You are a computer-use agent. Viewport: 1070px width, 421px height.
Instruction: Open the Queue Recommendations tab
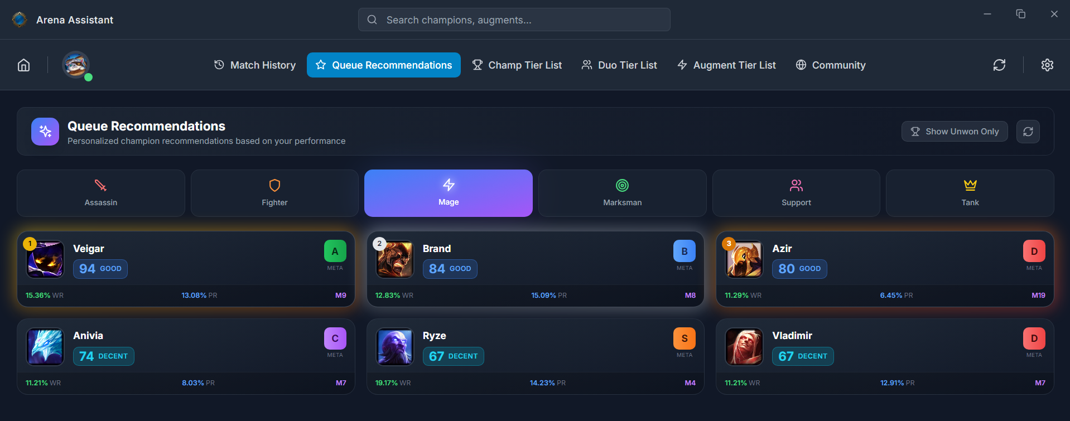coord(384,65)
